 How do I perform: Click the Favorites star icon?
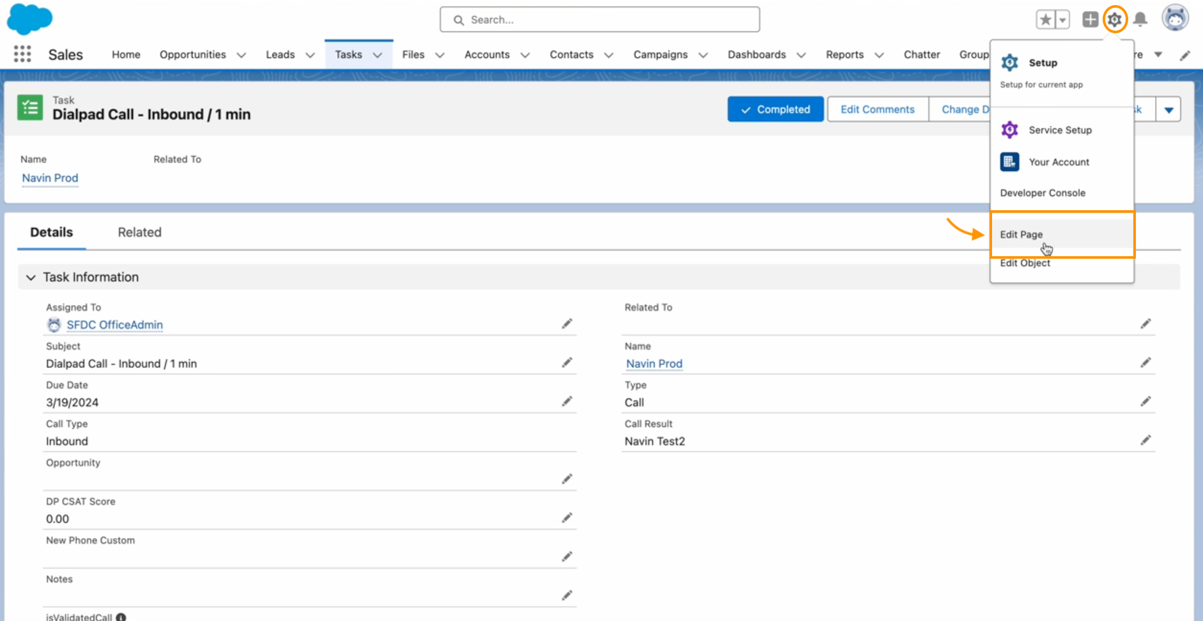1046,20
